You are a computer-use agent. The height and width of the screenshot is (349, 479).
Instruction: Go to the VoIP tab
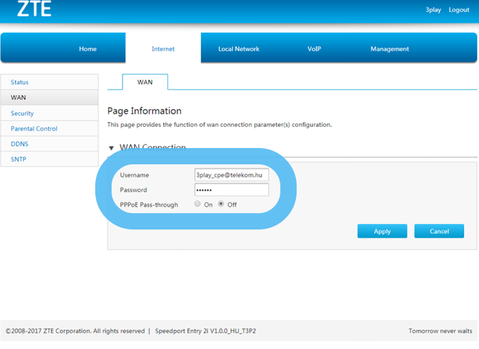[314, 49]
